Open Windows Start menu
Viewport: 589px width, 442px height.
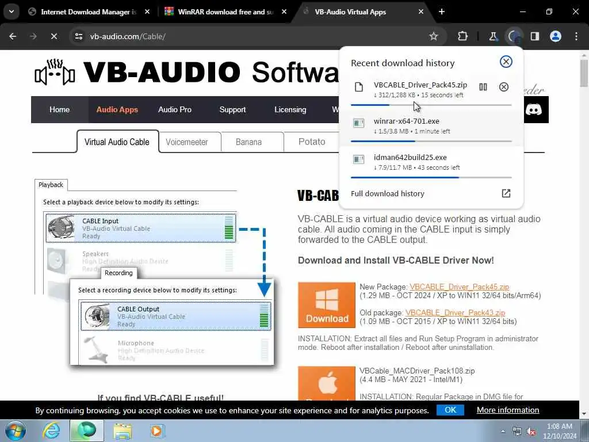pos(16,430)
